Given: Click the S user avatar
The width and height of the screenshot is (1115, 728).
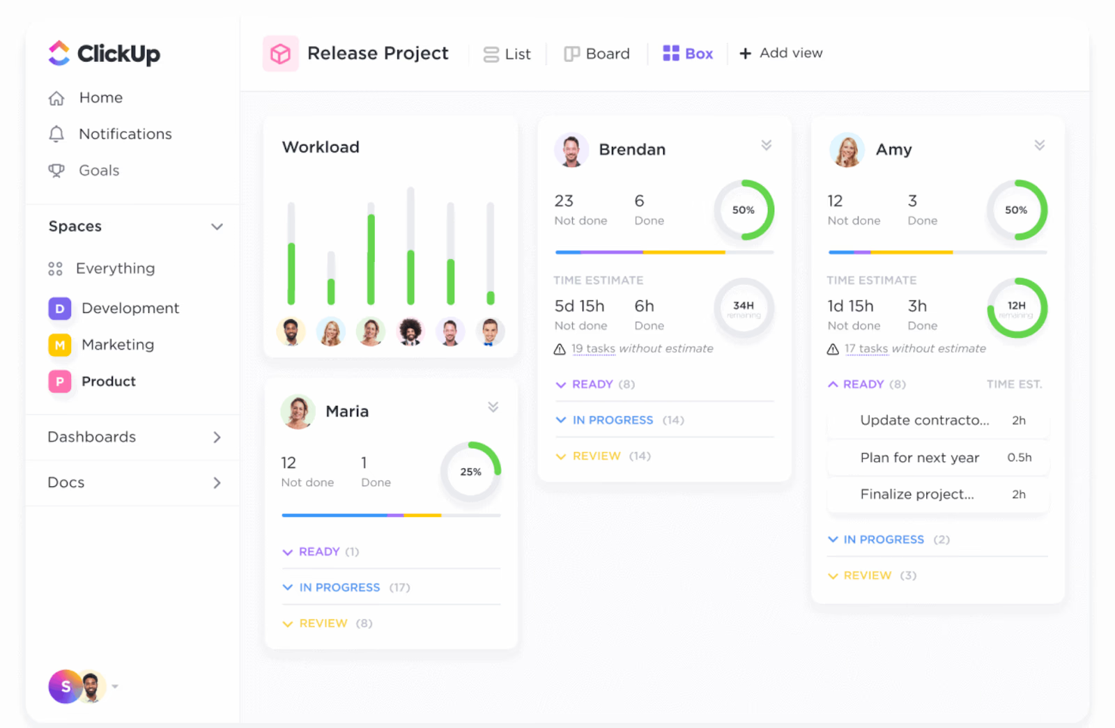Looking at the screenshot, I should (65, 687).
